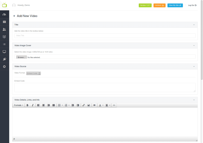
Task: Apply background color with highlighted A icon
Action: tap(107, 105)
